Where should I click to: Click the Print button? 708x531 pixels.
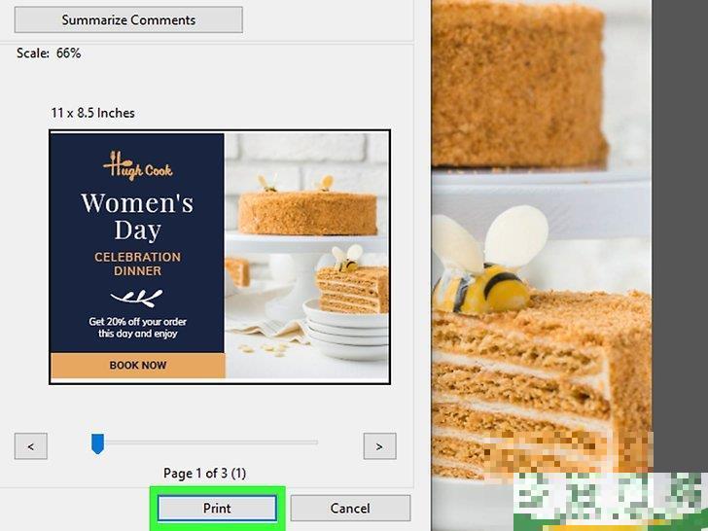click(217, 508)
